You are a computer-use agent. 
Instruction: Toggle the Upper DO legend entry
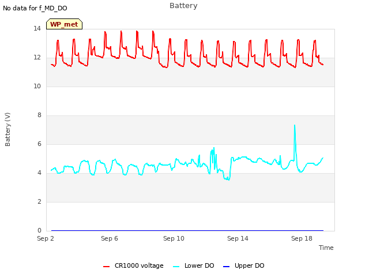coord(243,265)
